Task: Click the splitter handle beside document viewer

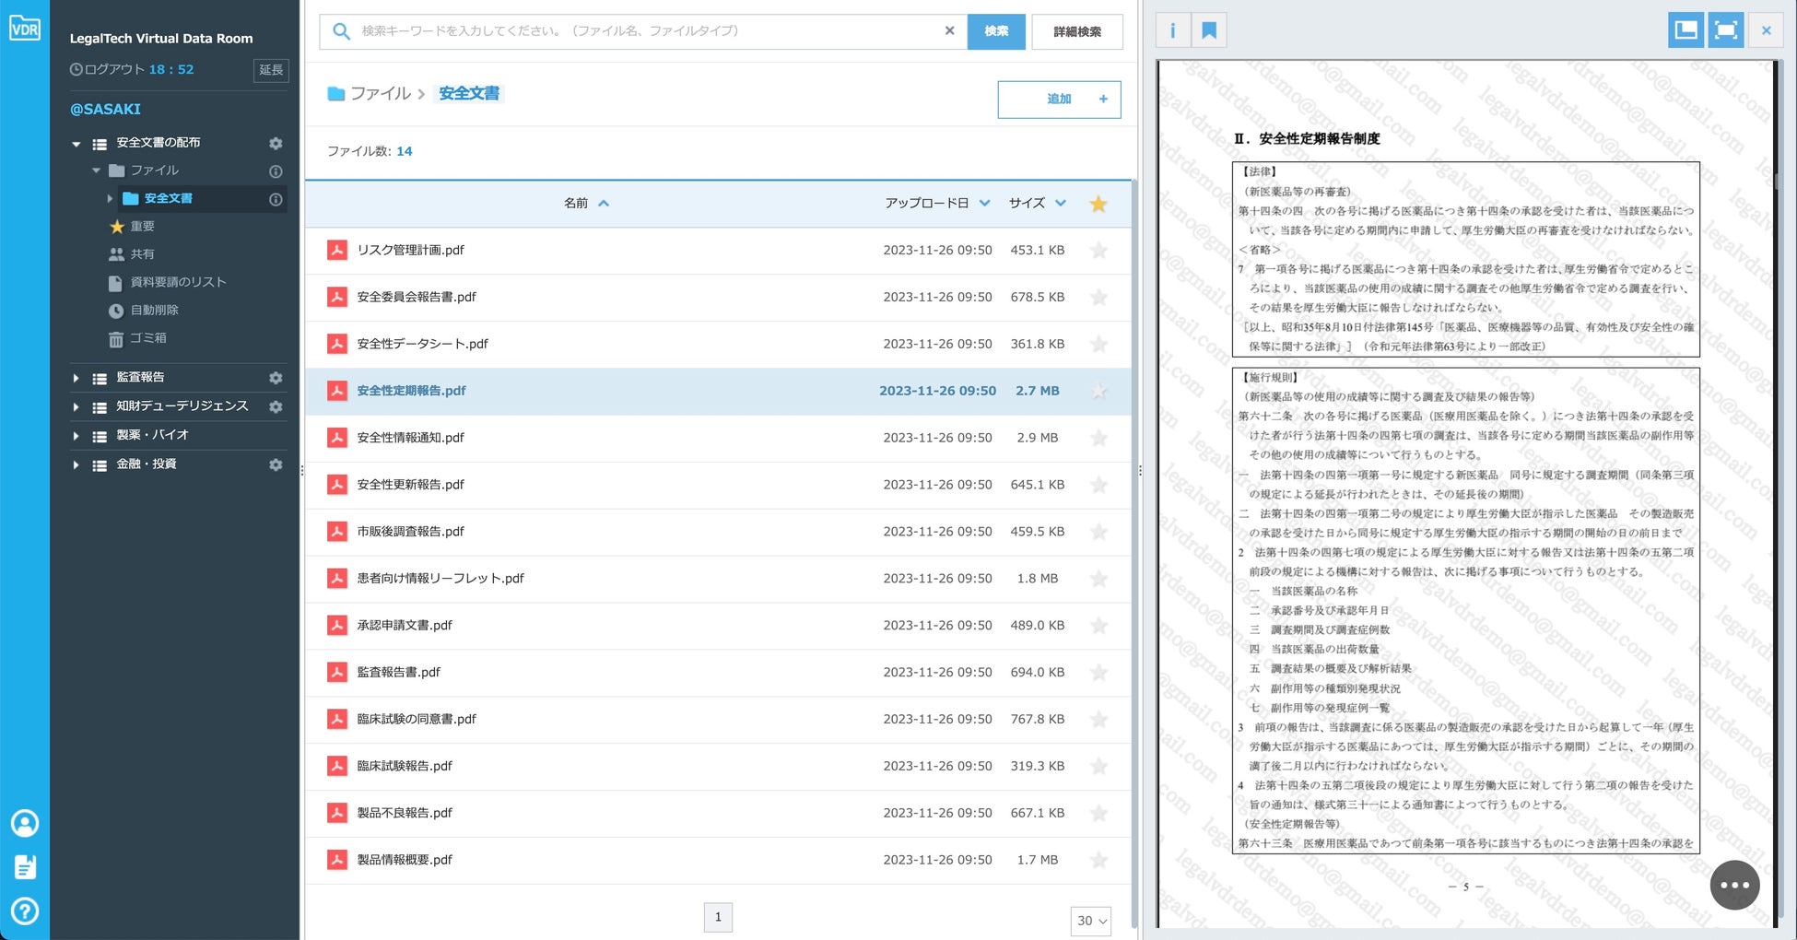Action: coord(1140,470)
